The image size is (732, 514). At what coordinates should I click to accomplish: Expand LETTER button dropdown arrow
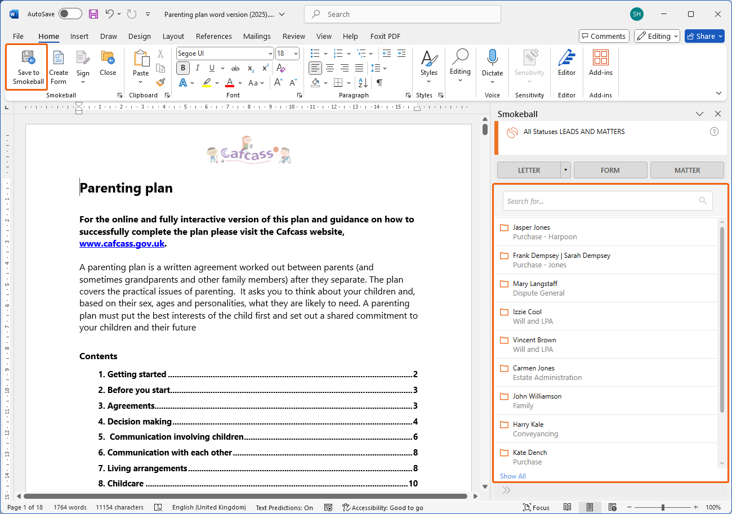(x=566, y=170)
